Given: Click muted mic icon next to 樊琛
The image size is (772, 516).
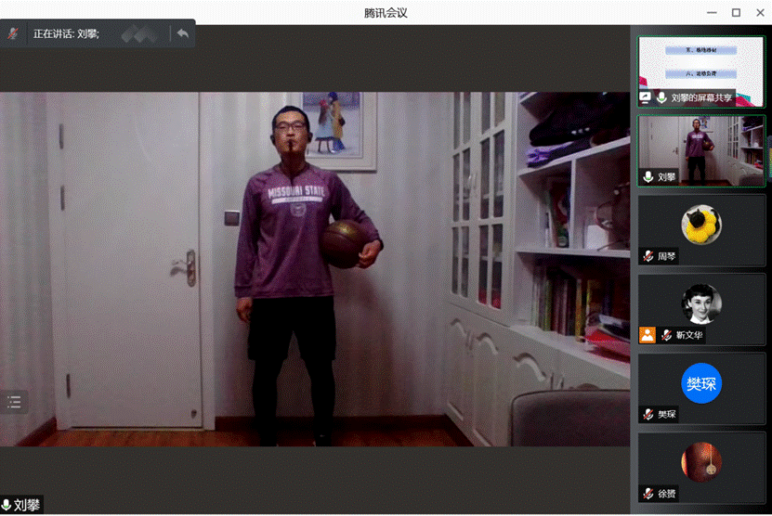Looking at the screenshot, I should coord(648,415).
